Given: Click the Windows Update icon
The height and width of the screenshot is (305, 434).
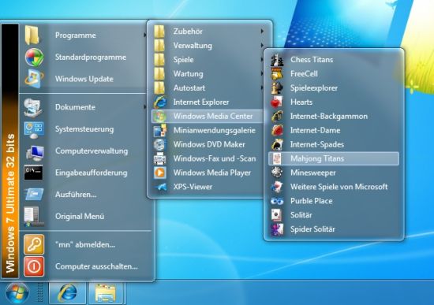Looking at the screenshot, I should point(34,79).
